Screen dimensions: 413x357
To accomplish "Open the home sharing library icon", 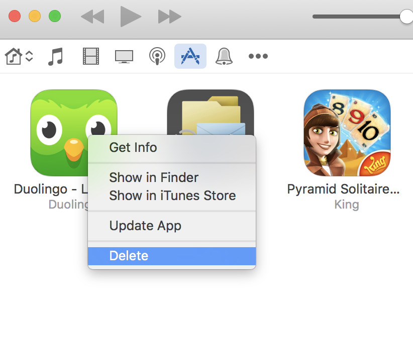I will (x=13, y=56).
